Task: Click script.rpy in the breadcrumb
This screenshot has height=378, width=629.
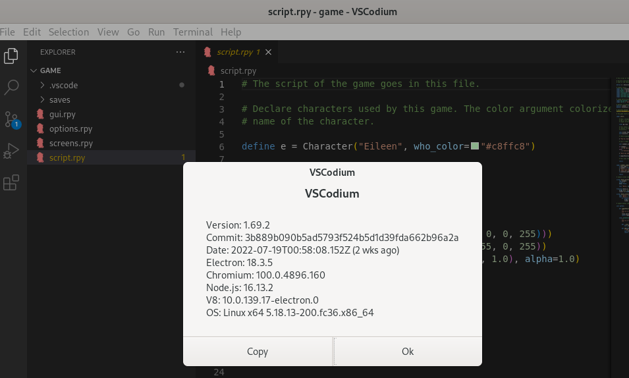Action: point(238,71)
